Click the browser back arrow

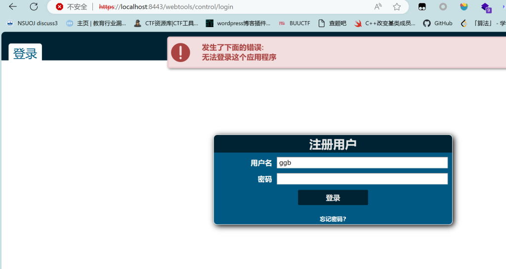pos(13,7)
